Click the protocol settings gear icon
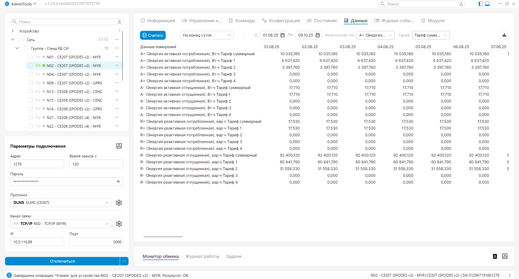This screenshot has width=519, height=279. [119, 203]
